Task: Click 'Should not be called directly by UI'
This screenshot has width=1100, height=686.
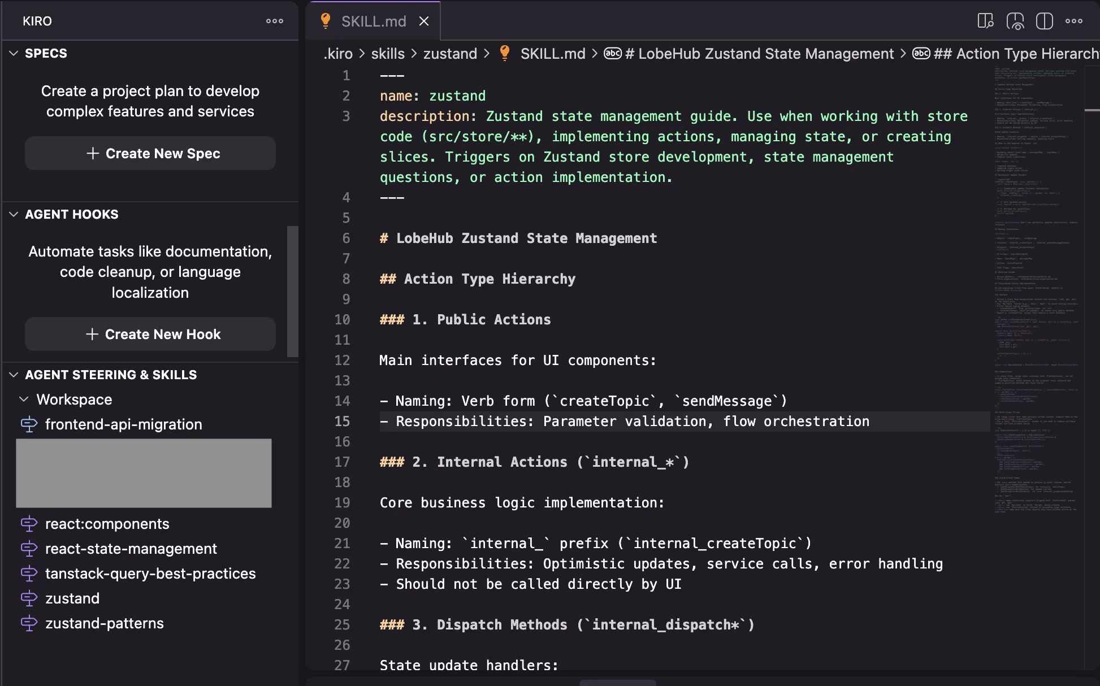Action: 539,584
